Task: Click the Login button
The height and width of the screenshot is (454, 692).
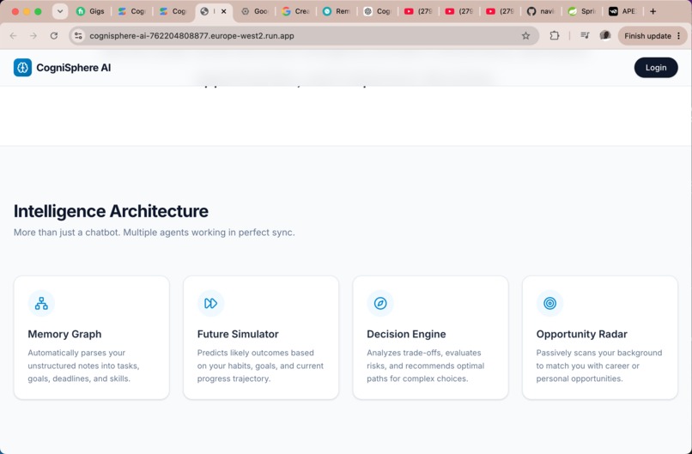Action: tap(656, 68)
